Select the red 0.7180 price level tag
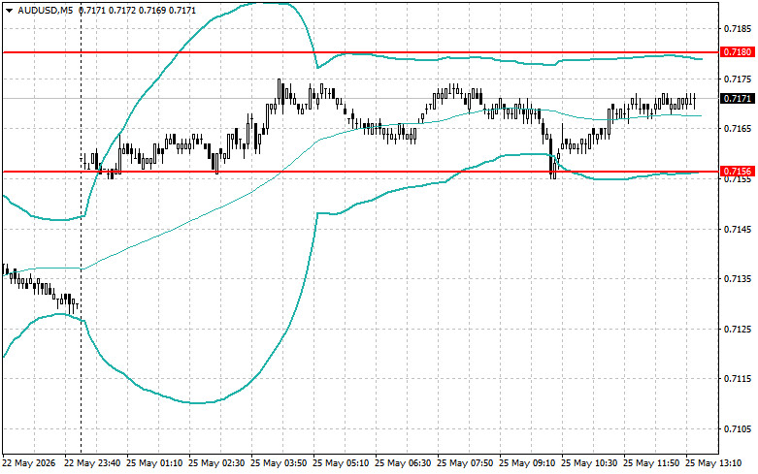758x474 pixels. (x=737, y=51)
